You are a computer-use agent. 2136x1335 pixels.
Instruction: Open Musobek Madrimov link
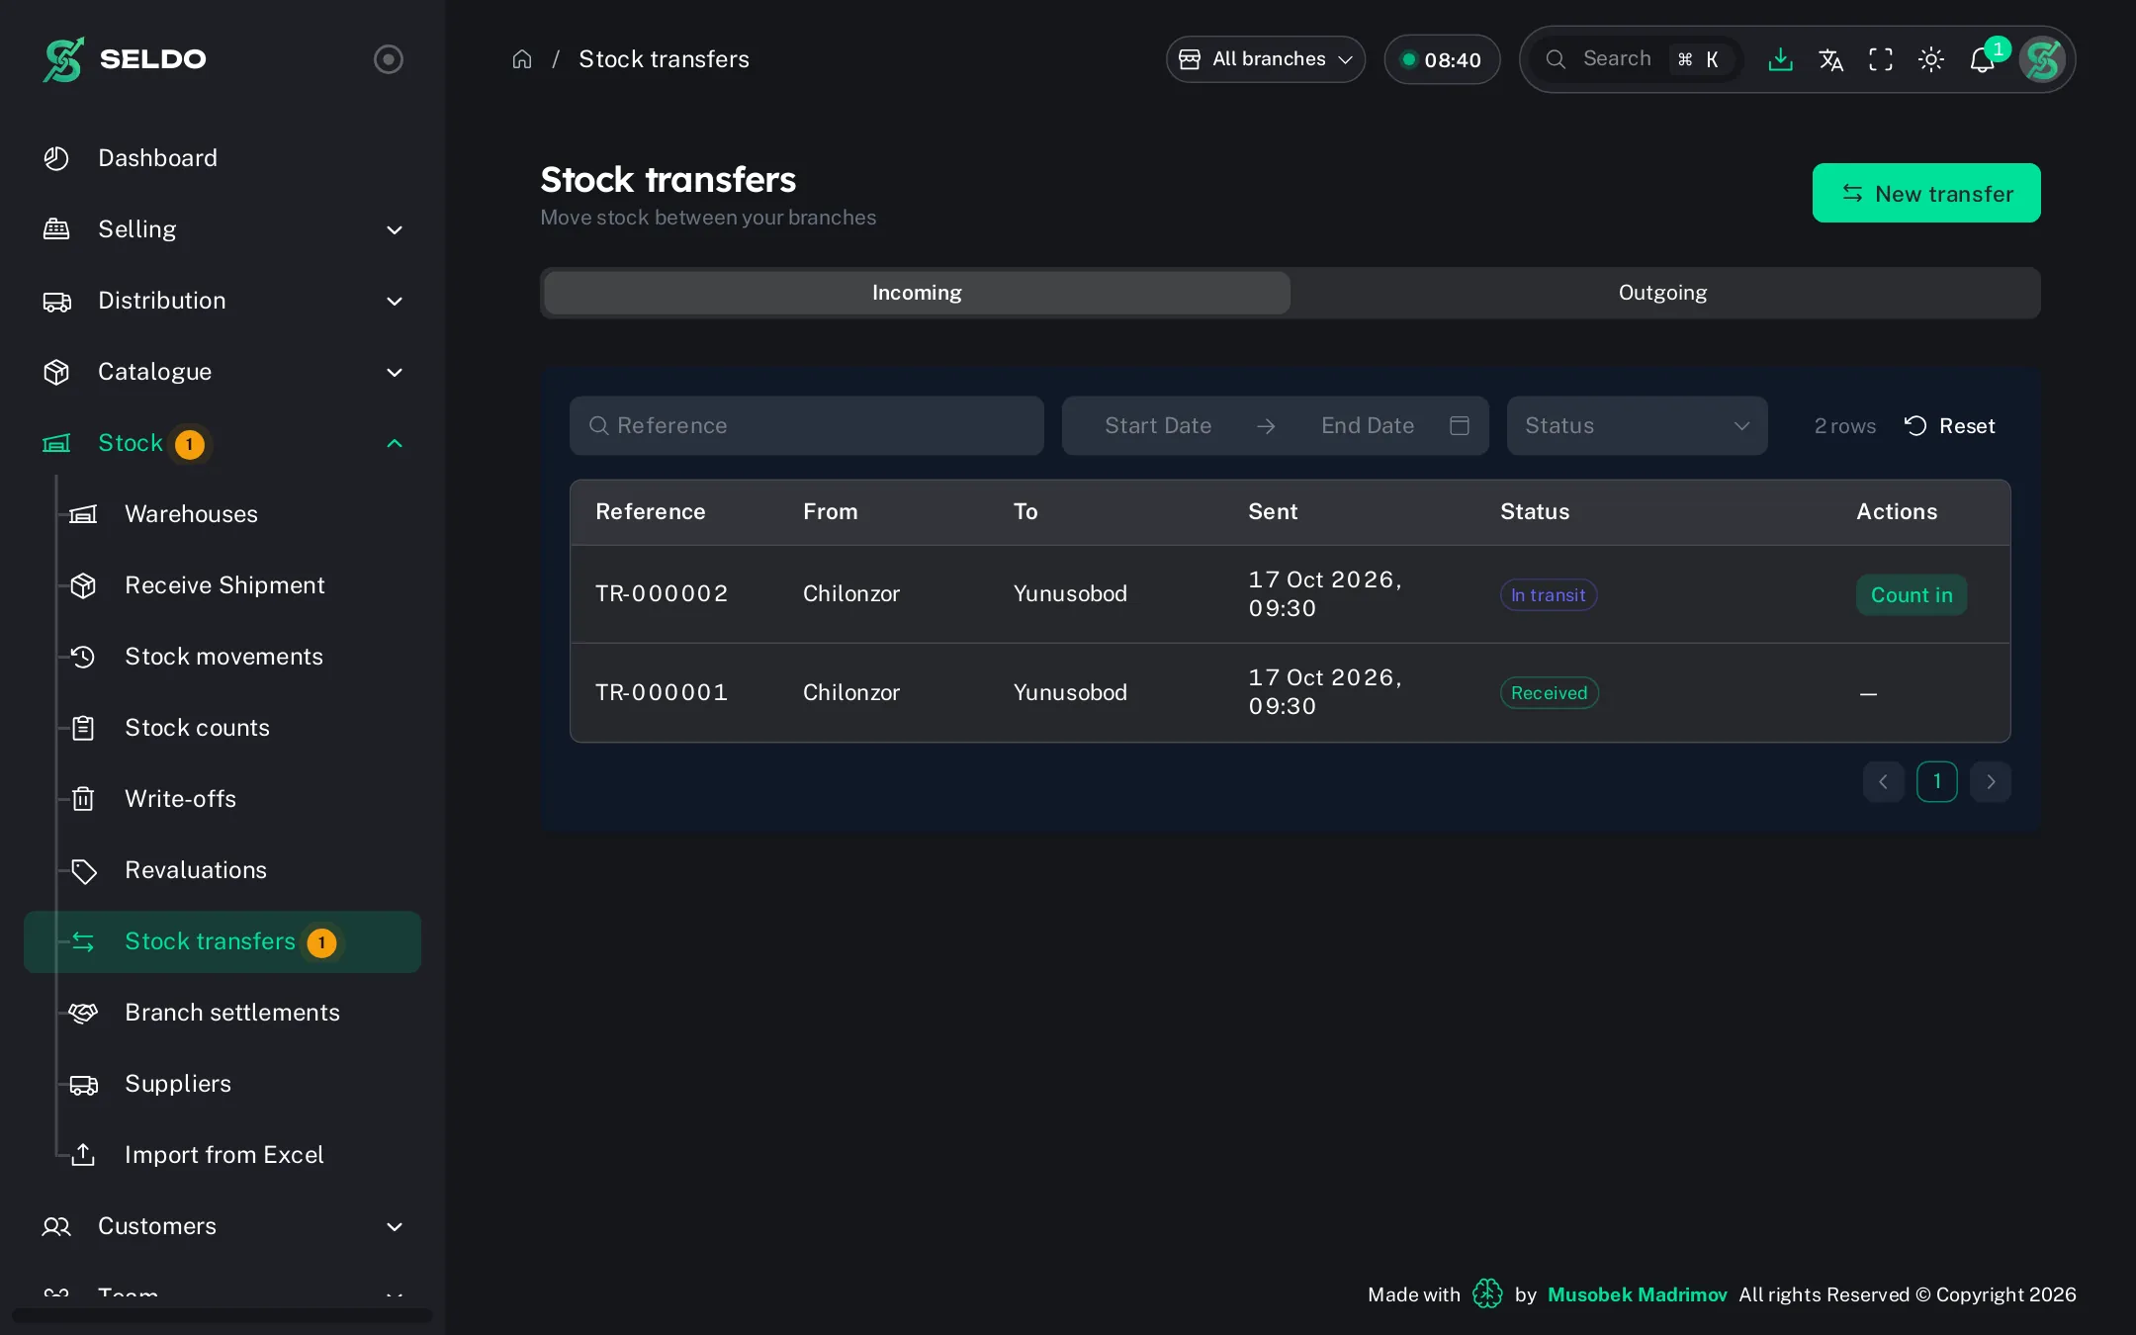(x=1637, y=1294)
